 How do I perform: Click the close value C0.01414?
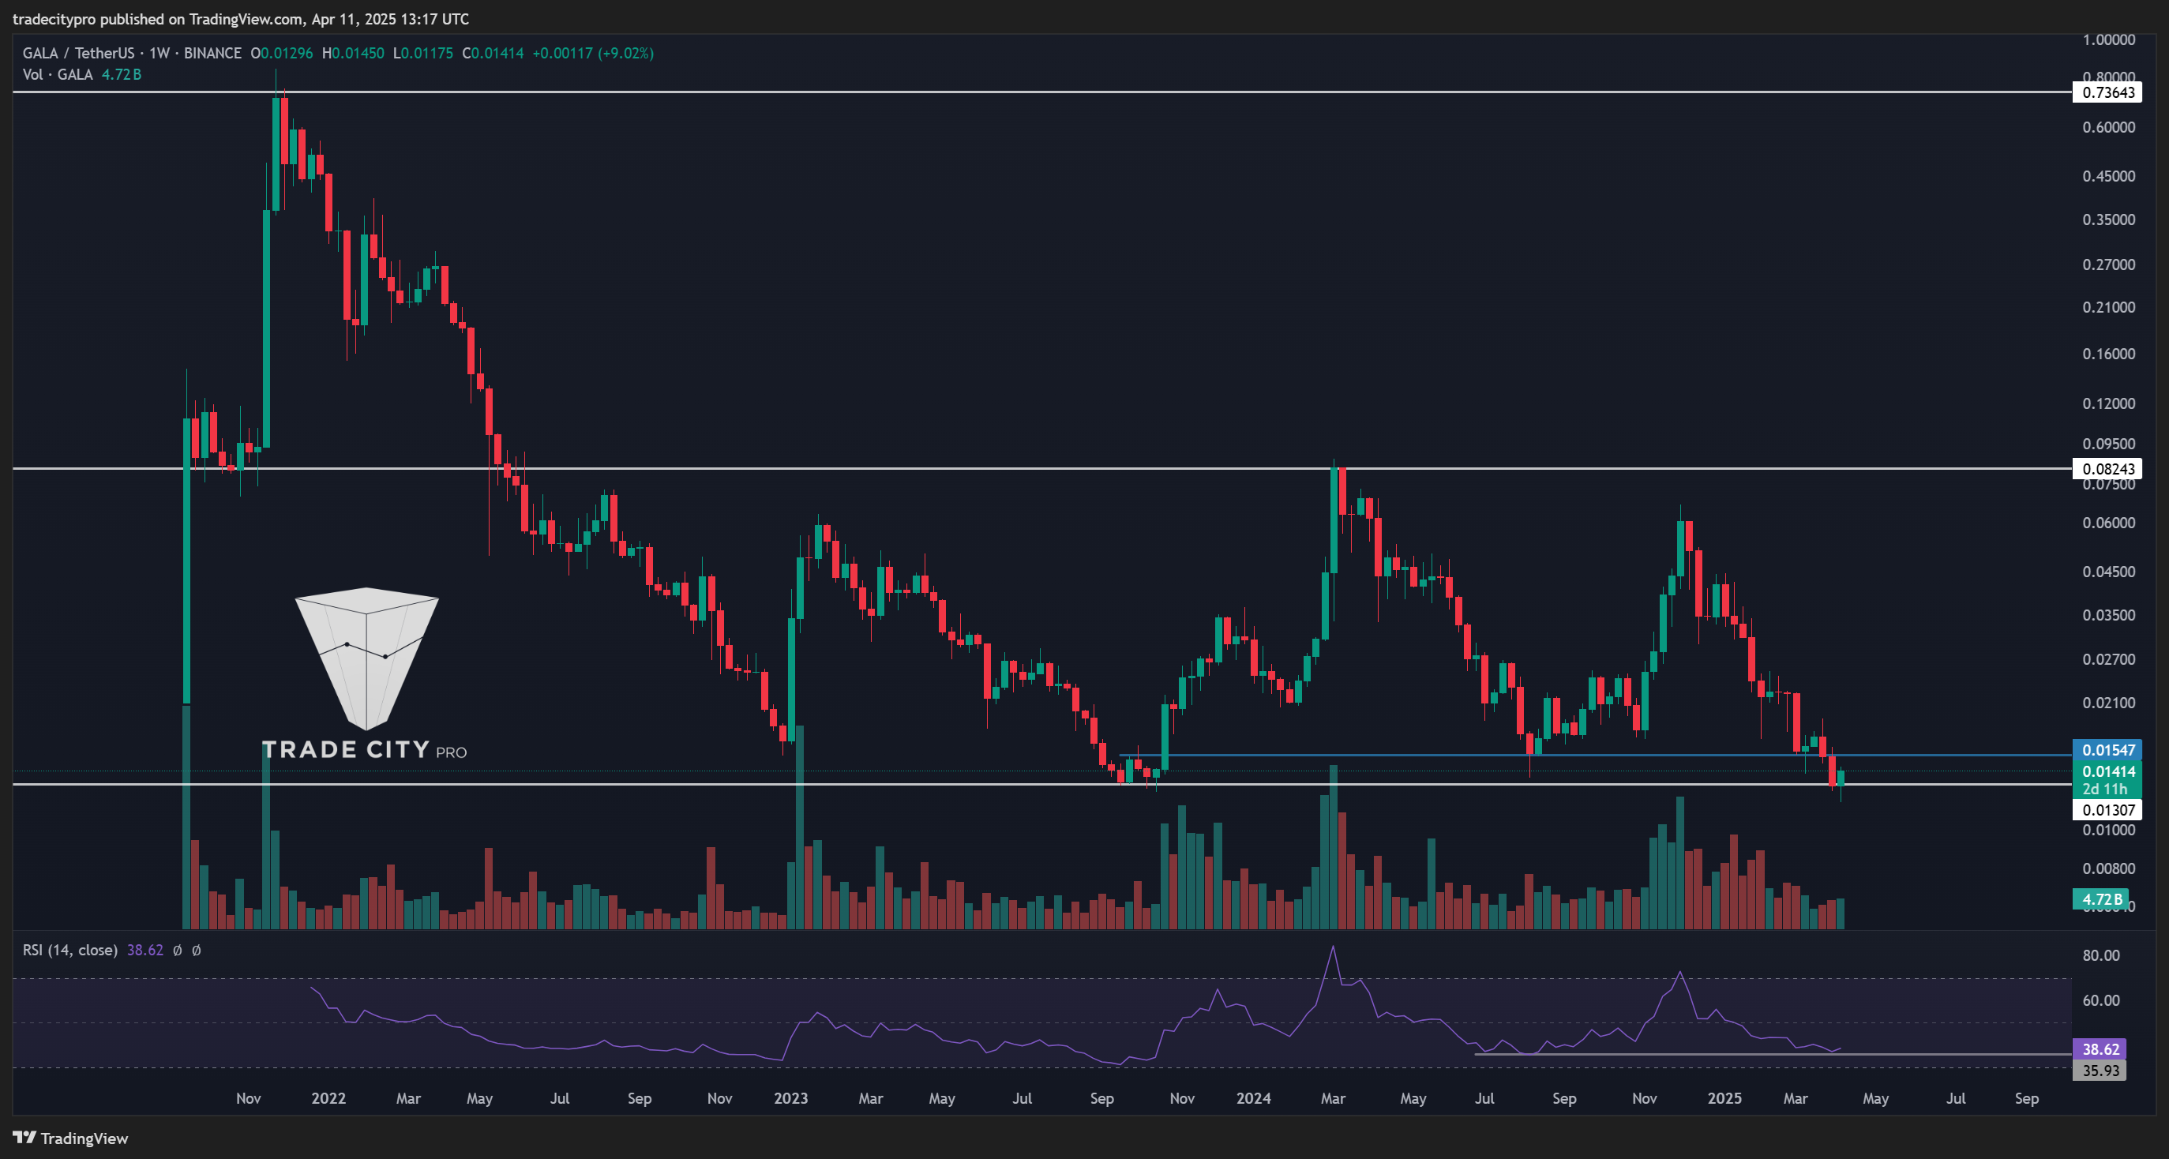click(493, 53)
